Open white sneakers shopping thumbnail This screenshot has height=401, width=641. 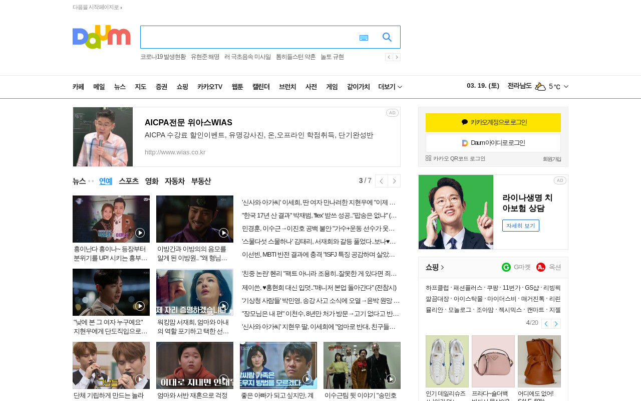coord(447,361)
